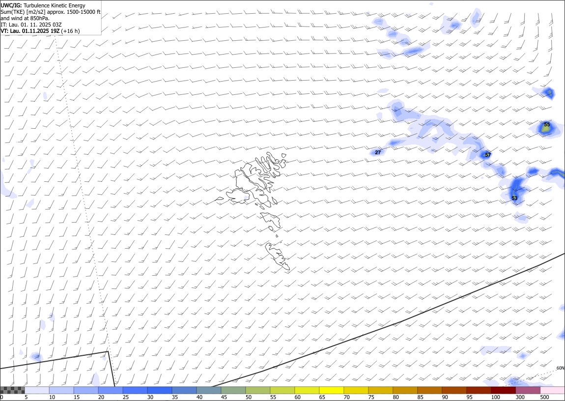The image size is (565, 401).
Task: Select the 60–65 legend color swatch
Action: coord(307,390)
